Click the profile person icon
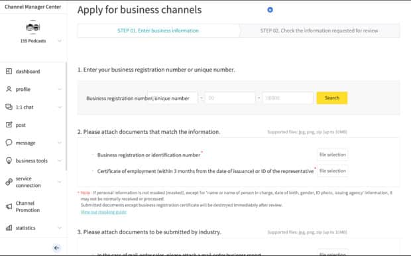This screenshot has height=256, width=411. click(9, 89)
